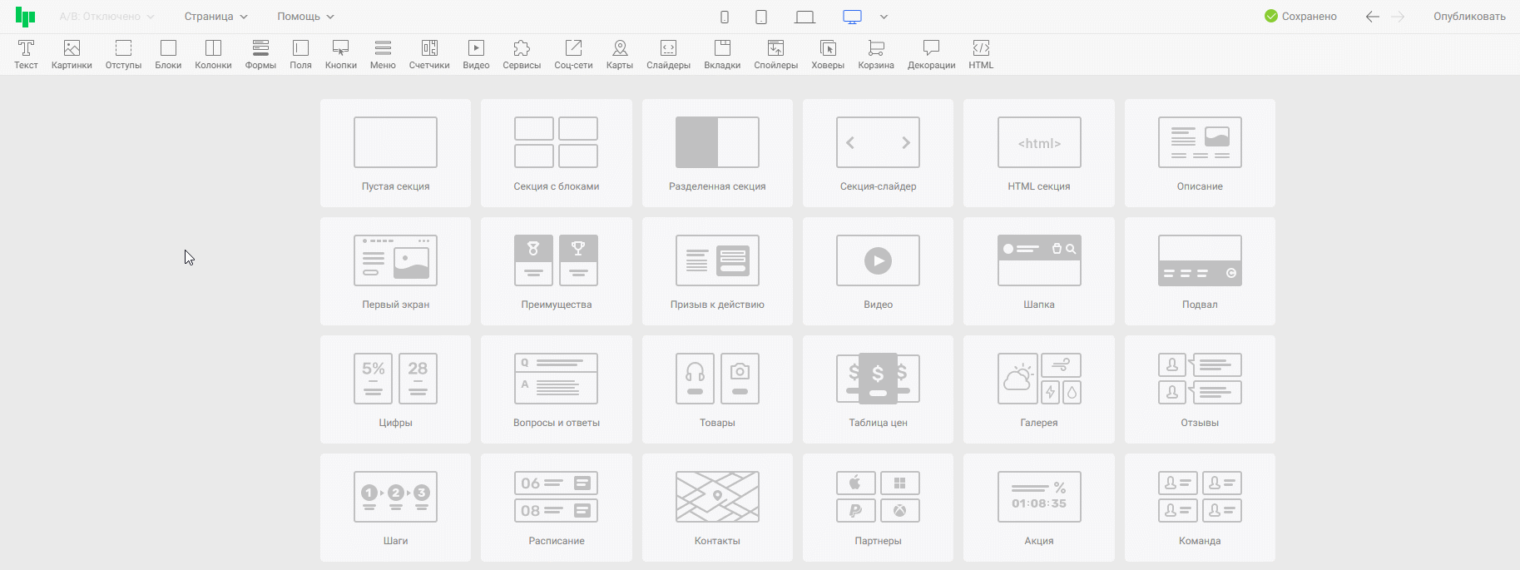
Task: Choose the Таблица цен section template
Action: [x=878, y=389]
